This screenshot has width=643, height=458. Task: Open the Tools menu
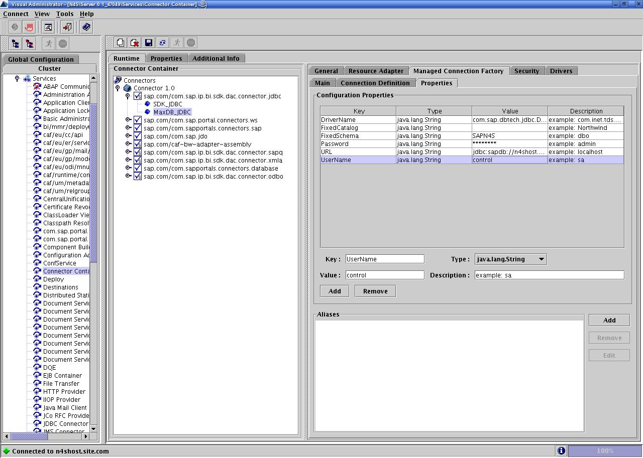tap(65, 14)
